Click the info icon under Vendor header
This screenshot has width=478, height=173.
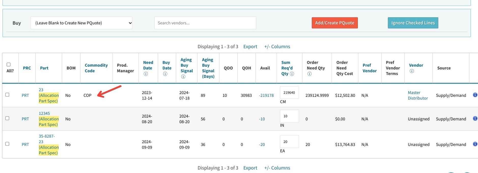[x=412, y=71]
